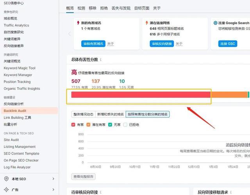Screen dimensions: 250x195
Task: Click the 137 potentially toxic count
Action: (96, 81)
